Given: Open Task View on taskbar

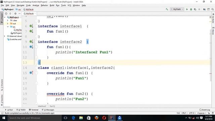Looking at the screenshot, I should 66,118.
